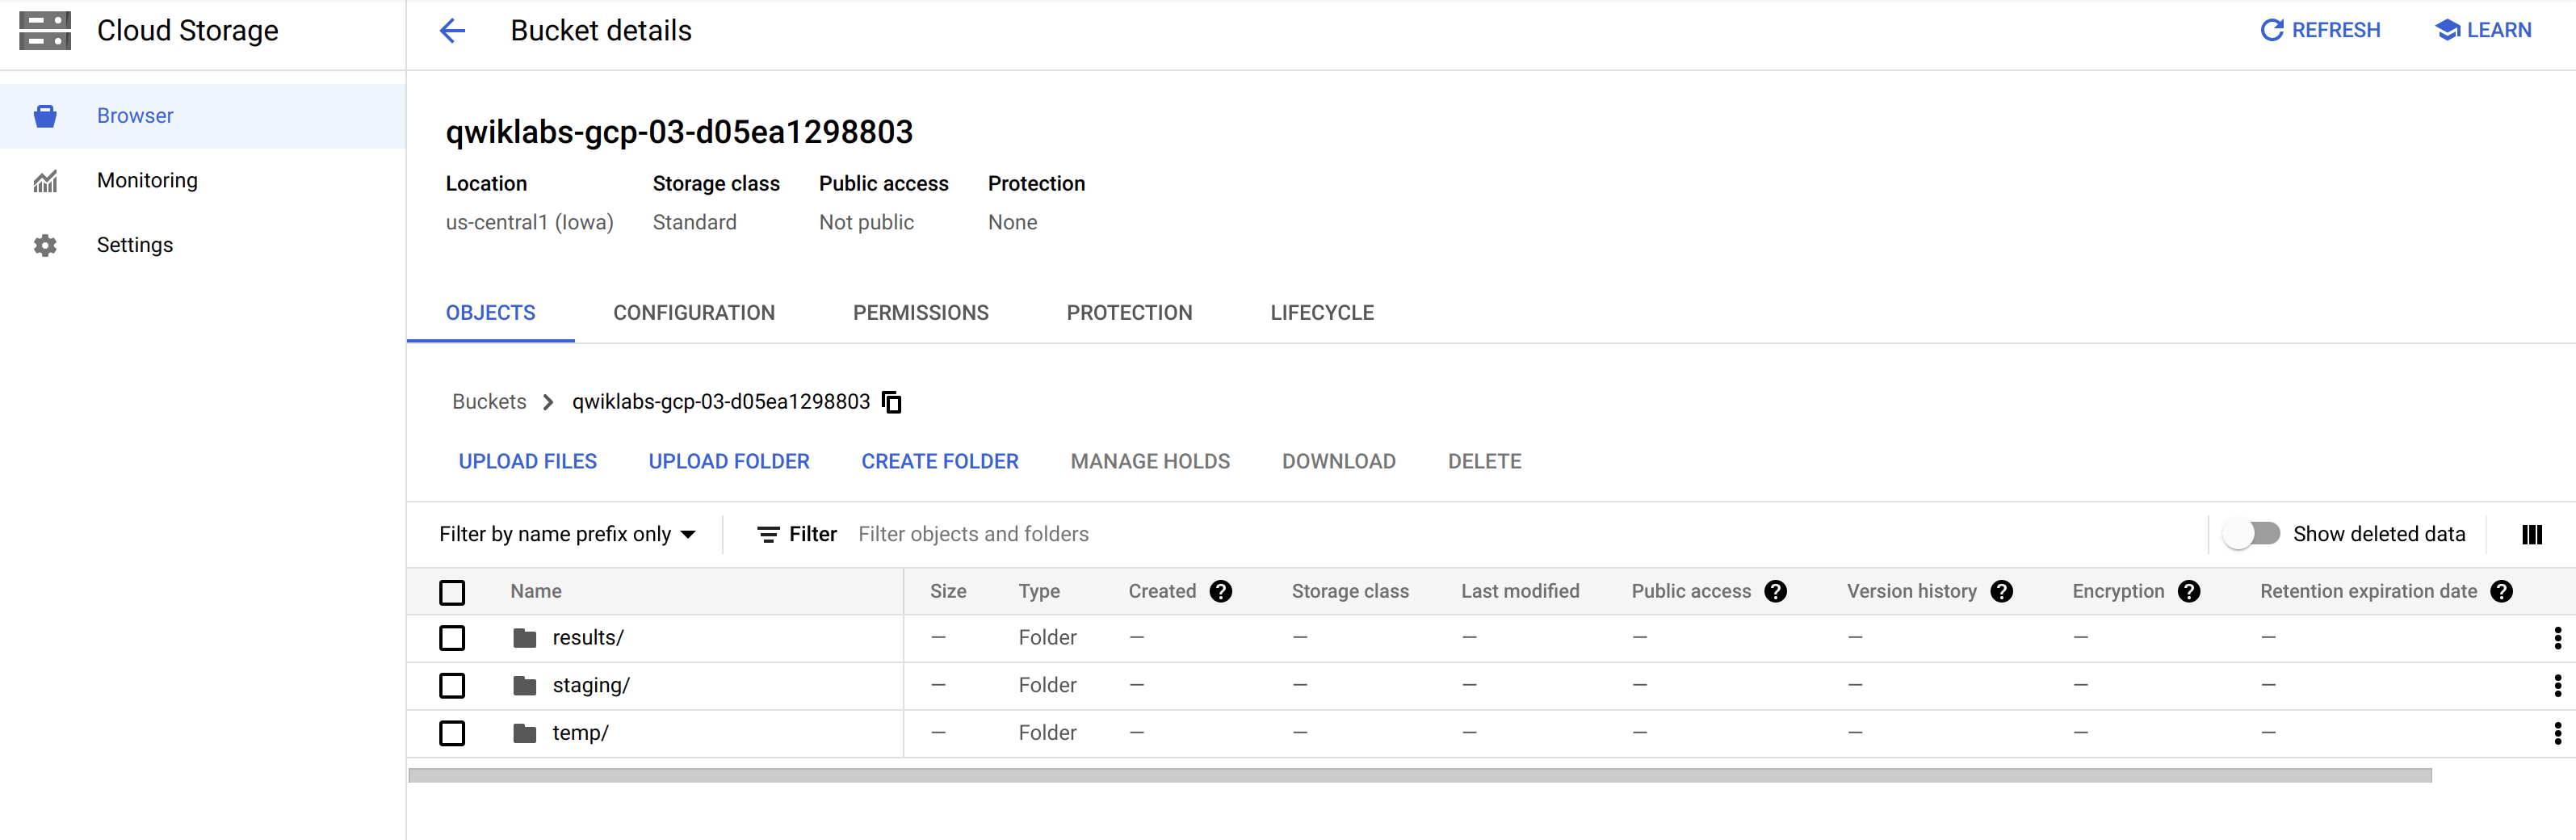This screenshot has width=2576, height=840.
Task: Click the bucket name in the breadcrumb
Action: [x=721, y=402]
